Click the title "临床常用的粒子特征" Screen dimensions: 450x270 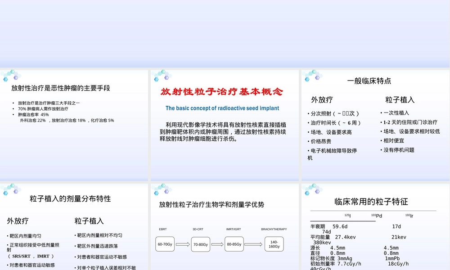tap(371, 202)
